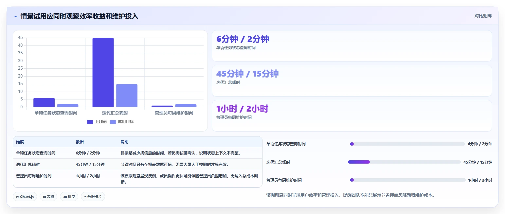Select the 表格 chip
Image resolution: width=505 pixels, height=214 pixels.
click(48, 197)
